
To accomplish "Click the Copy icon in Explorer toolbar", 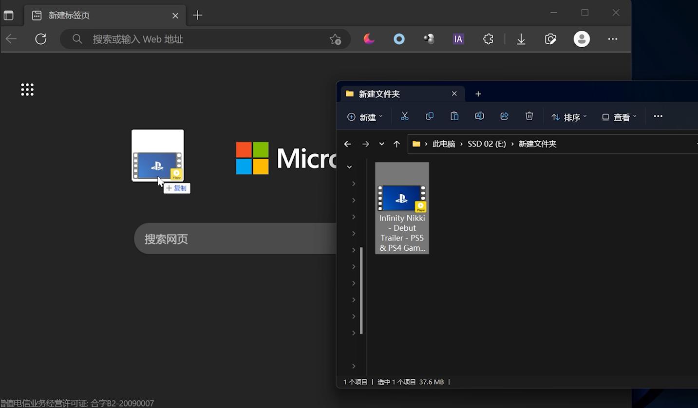I will pyautogui.click(x=429, y=116).
